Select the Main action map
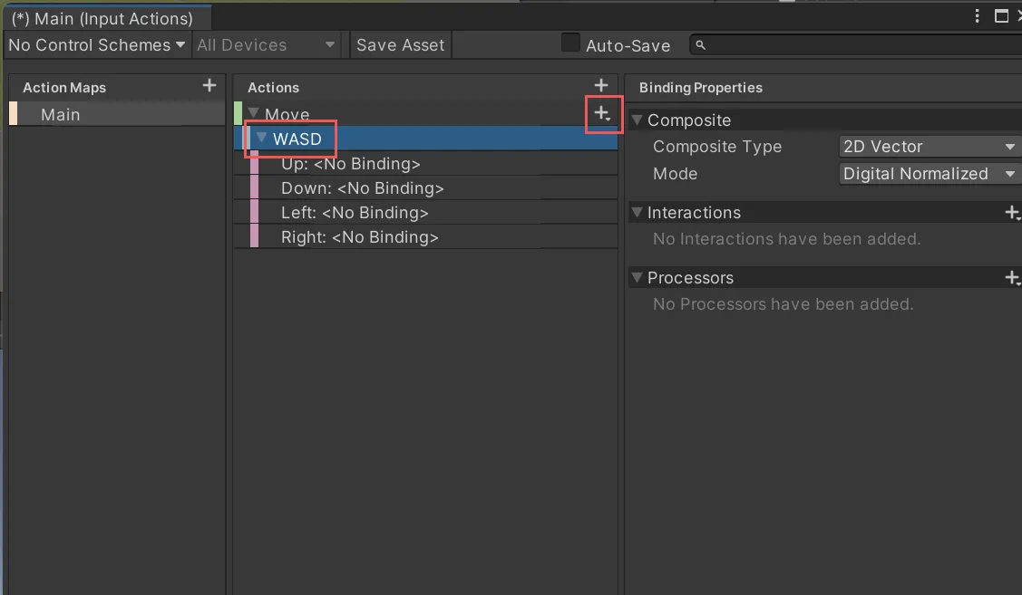1022x595 pixels. [x=61, y=115]
